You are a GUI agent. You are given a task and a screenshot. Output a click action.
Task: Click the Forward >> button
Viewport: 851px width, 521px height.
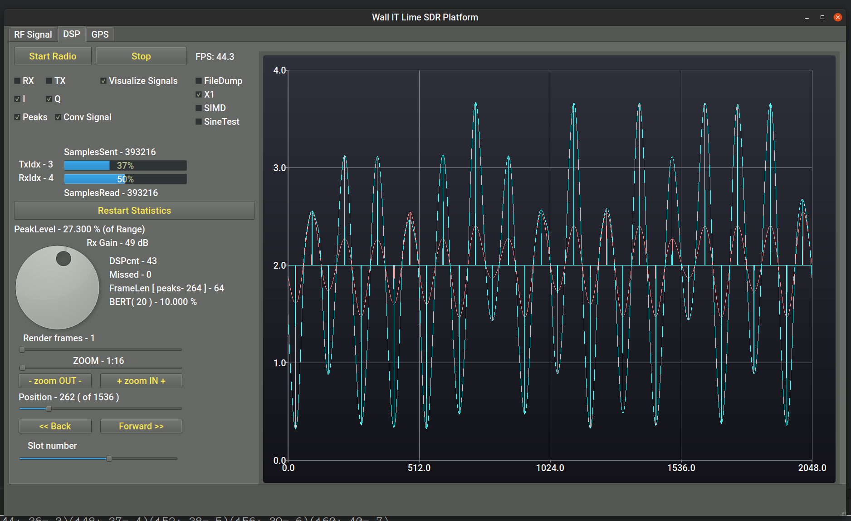tap(141, 426)
